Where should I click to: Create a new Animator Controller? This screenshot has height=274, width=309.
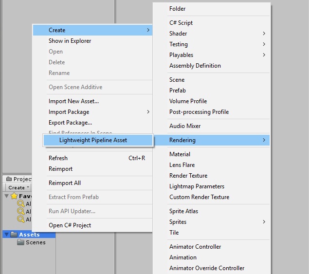pyautogui.click(x=195, y=247)
